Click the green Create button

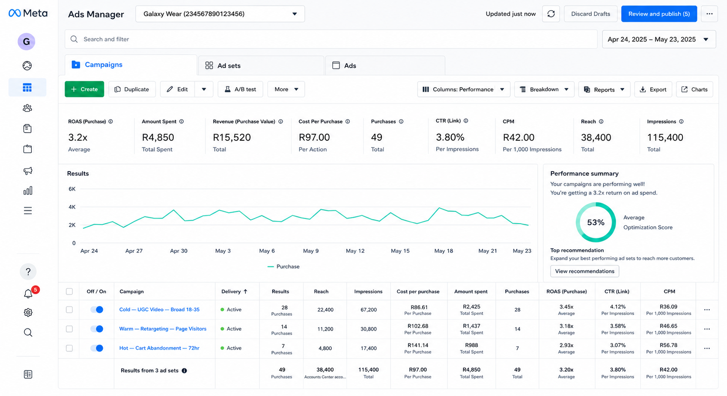coord(84,89)
